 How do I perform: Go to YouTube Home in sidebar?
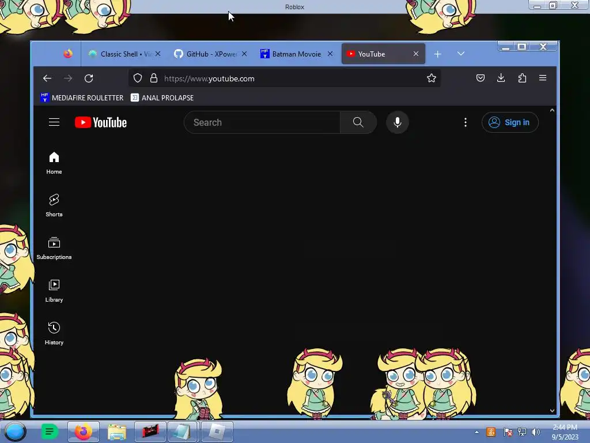[x=54, y=163]
